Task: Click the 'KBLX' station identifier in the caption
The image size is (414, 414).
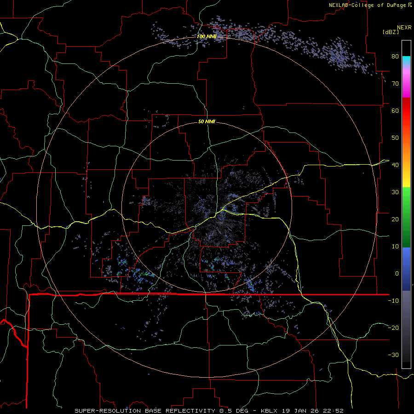Action: coord(270,411)
